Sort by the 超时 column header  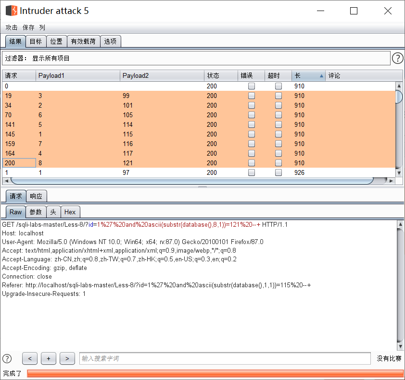(278, 75)
